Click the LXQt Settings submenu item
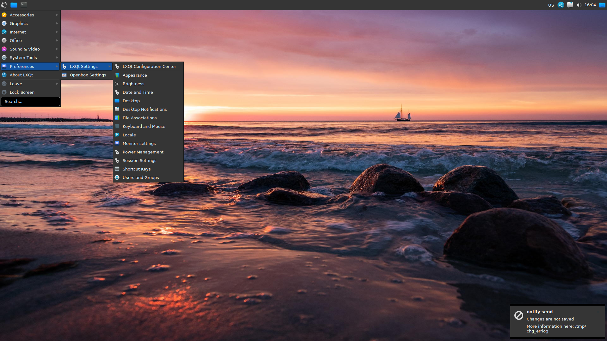 [87, 66]
